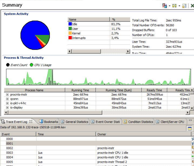This screenshot has width=194, height=166.
Task: Click the first Summary toolbar icon
Action: point(165,6)
